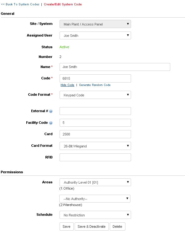Go back to System Codes

(20, 4)
